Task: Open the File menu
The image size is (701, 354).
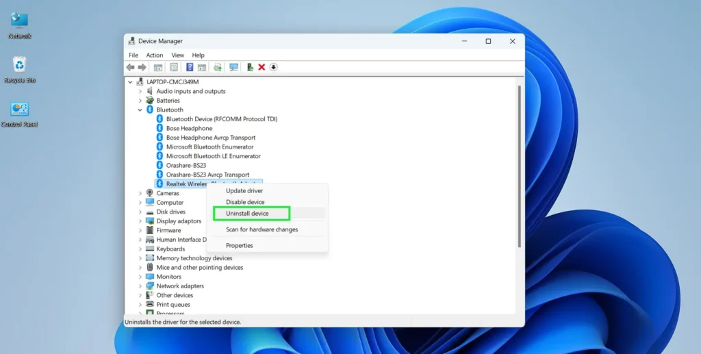Action: 133,55
